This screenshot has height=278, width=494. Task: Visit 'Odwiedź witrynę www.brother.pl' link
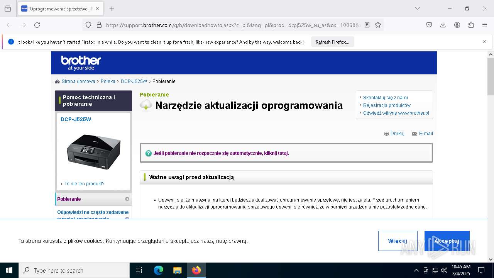396,113
